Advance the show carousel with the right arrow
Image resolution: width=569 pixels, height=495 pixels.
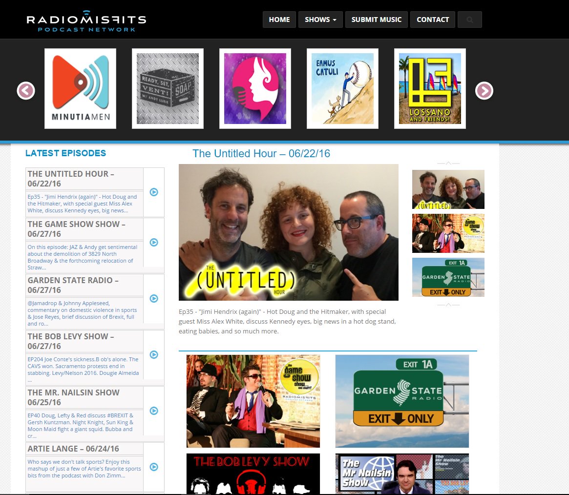click(484, 91)
